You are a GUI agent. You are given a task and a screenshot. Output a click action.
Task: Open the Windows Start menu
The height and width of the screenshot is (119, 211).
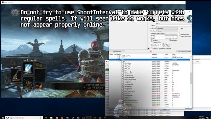pyautogui.click(x=2, y=118)
